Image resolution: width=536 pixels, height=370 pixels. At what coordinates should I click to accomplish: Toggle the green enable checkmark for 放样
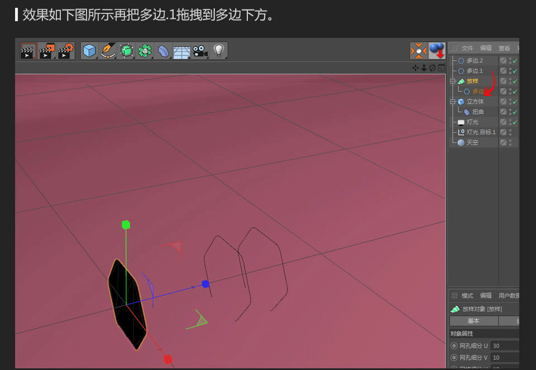click(516, 80)
